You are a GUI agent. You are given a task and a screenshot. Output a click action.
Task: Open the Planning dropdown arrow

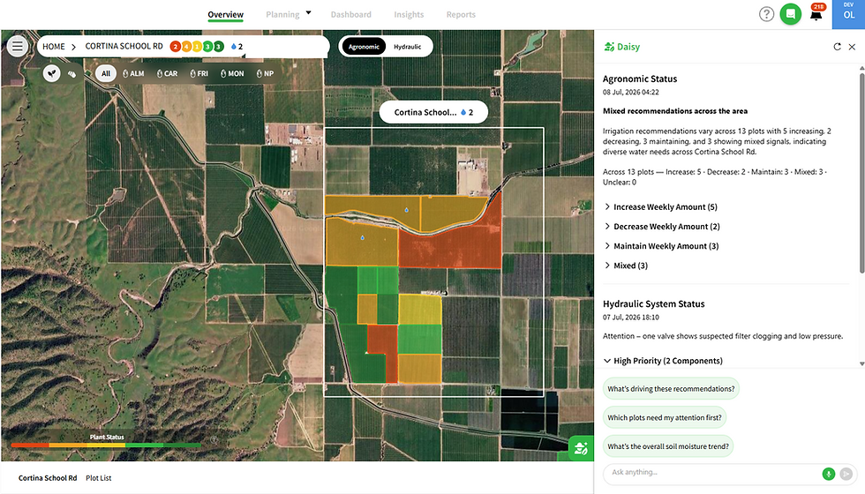[308, 12]
